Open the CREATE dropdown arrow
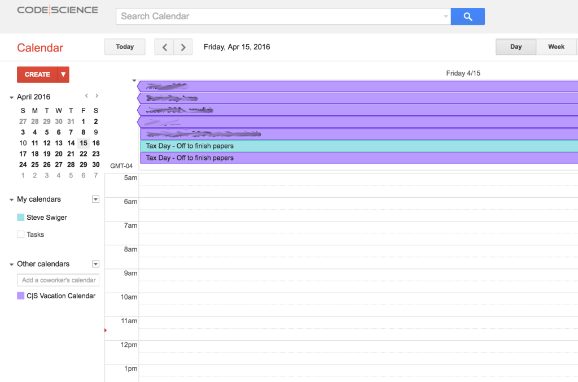Viewport: 578px width, 382px height. 63,75
